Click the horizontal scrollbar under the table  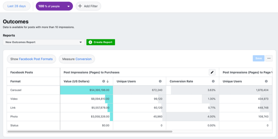click(90, 132)
